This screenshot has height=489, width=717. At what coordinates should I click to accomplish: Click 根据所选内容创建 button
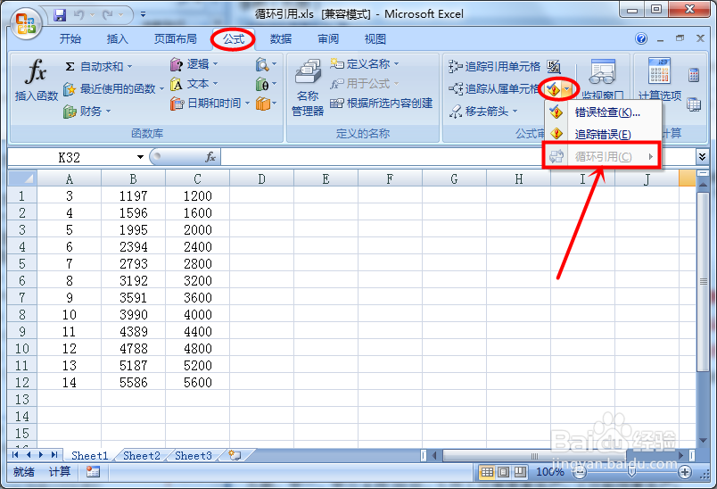(x=381, y=104)
